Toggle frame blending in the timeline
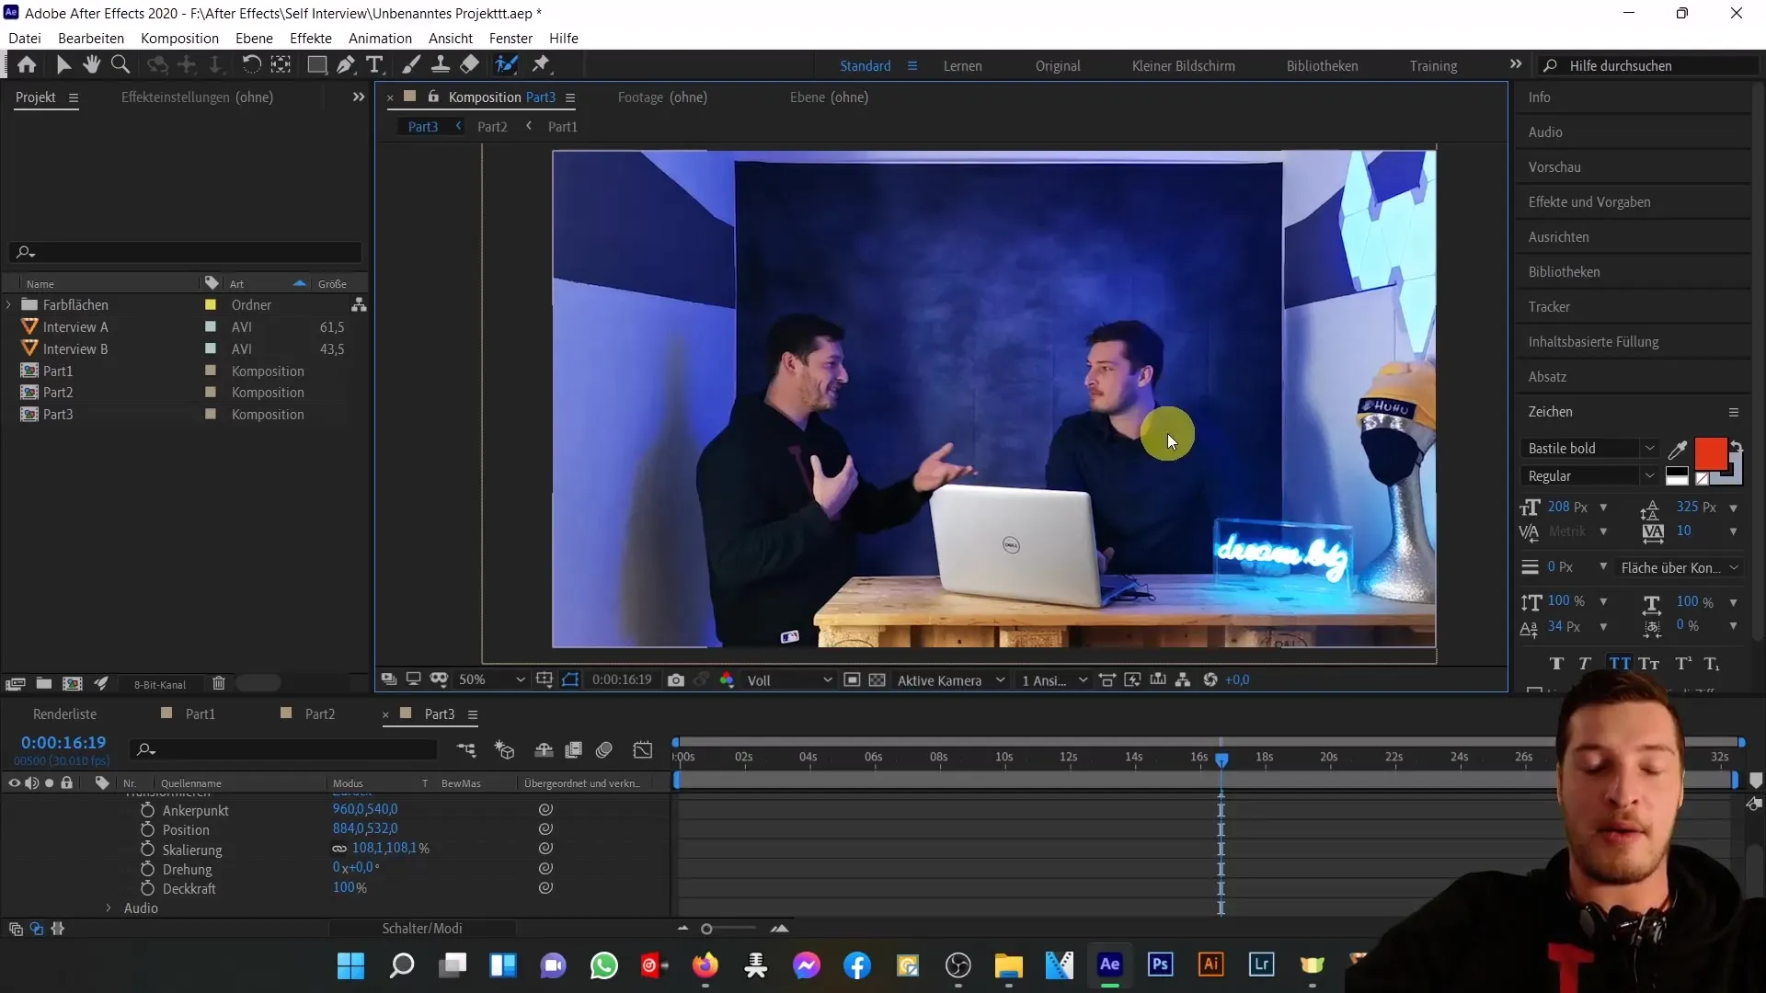This screenshot has width=1766, height=993. pyautogui.click(x=574, y=750)
